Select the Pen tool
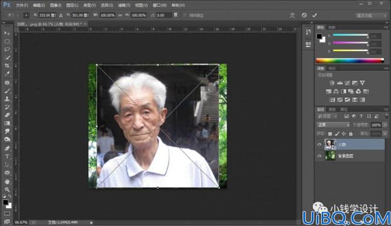 coord(7,148)
